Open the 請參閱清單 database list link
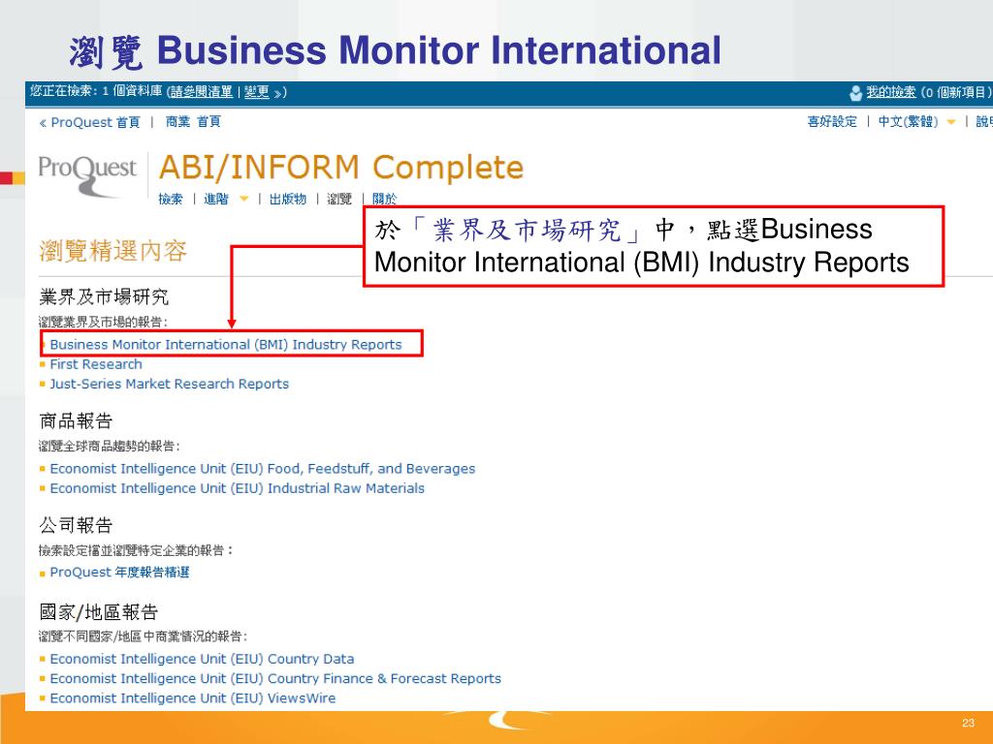 pyautogui.click(x=202, y=92)
